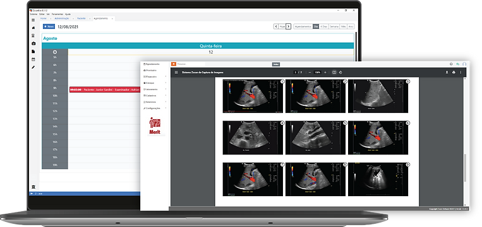Expand the Relatórios submenu
This screenshot has height=227, width=482.
click(166, 102)
